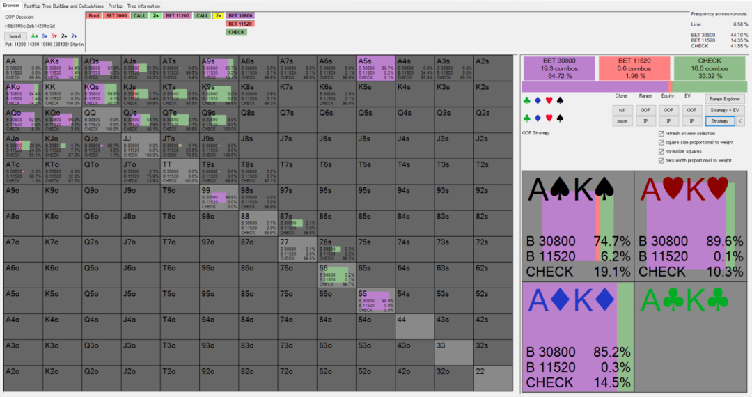Select the red heart filter in bottom row
752x397 pixels.
point(549,118)
